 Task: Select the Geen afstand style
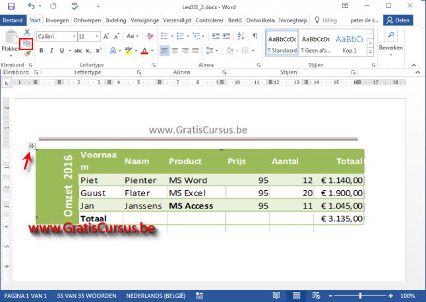click(316, 43)
